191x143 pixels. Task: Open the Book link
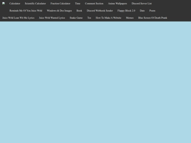tap(79, 11)
